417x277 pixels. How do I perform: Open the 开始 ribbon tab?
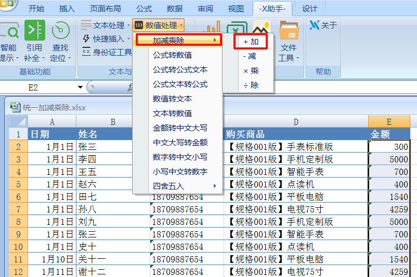(x=36, y=8)
